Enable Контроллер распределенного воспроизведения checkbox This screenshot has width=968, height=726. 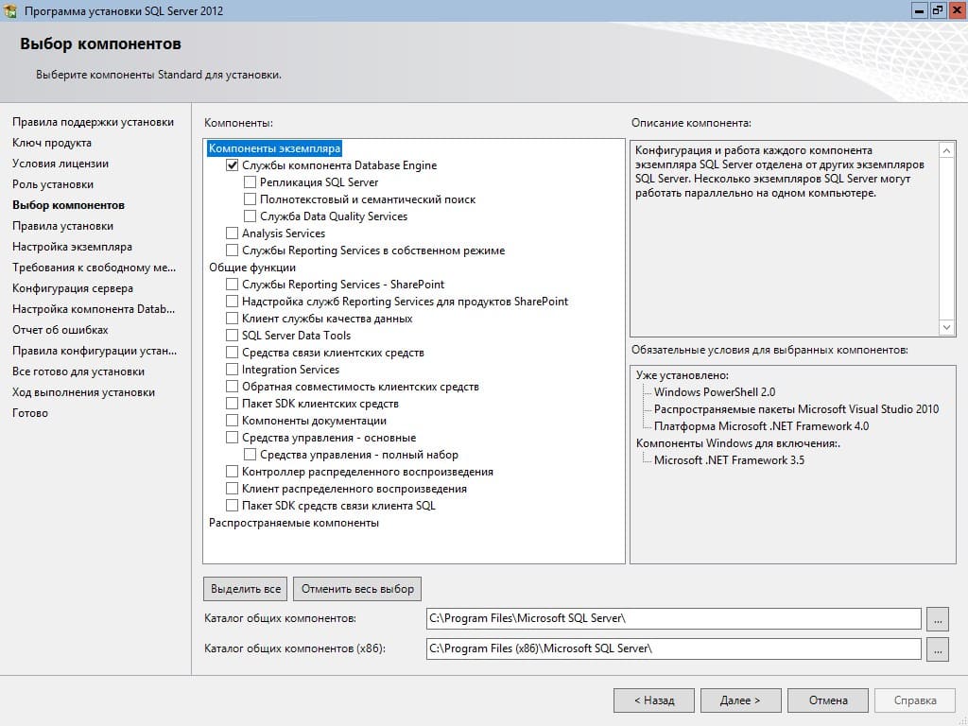coord(233,471)
